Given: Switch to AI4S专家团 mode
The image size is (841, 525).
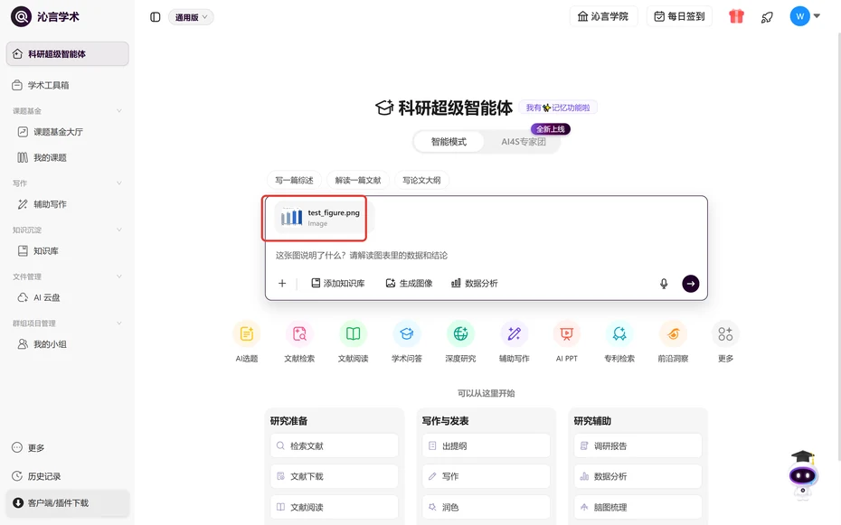Looking at the screenshot, I should [x=523, y=142].
